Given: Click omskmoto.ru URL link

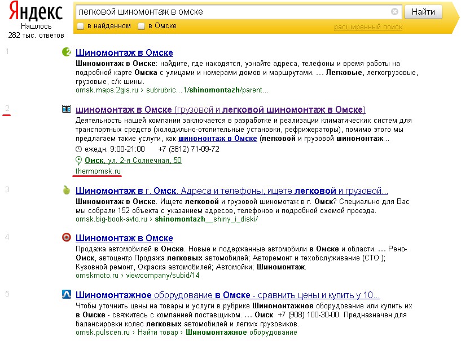Looking at the screenshot, I should [x=96, y=275].
